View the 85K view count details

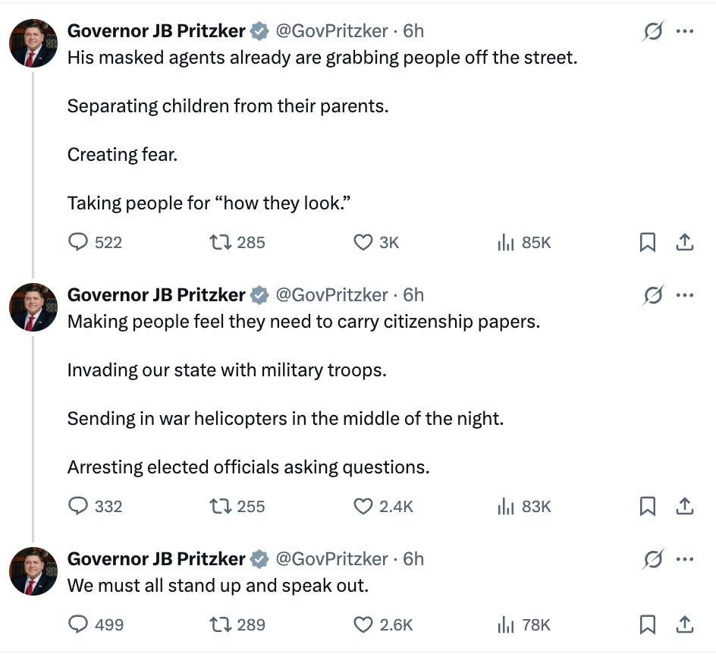[x=523, y=242]
